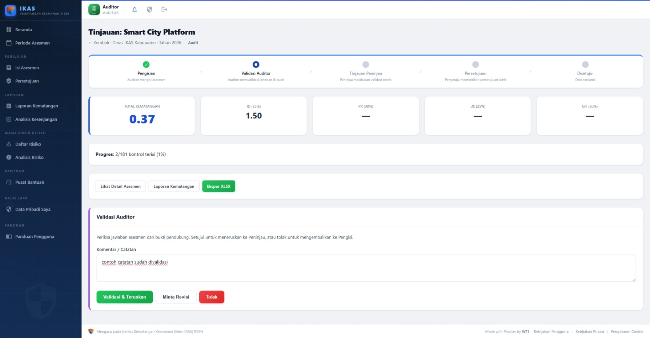Open Laporan Kematangan sidebar item
Image resolution: width=650 pixels, height=338 pixels.
(36, 106)
